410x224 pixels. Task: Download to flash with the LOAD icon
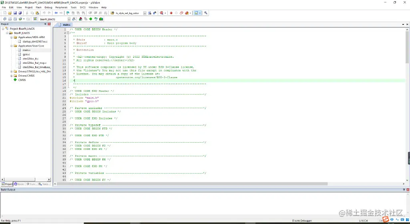(x=35, y=19)
